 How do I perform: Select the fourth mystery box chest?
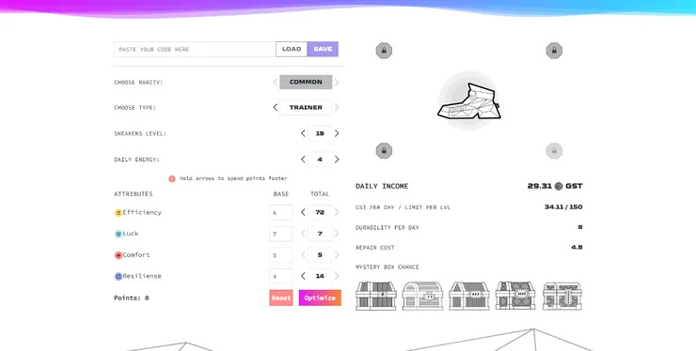[515, 296]
